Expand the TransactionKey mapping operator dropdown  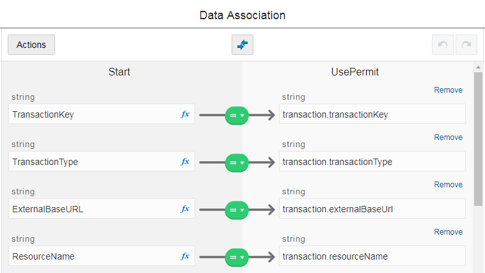coord(237,115)
